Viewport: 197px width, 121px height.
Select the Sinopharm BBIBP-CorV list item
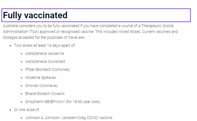pyautogui.click(x=63, y=102)
